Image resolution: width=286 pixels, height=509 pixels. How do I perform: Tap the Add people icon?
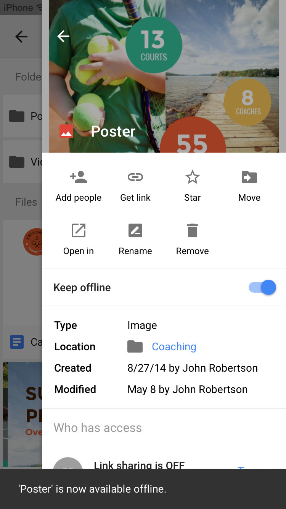(79, 177)
